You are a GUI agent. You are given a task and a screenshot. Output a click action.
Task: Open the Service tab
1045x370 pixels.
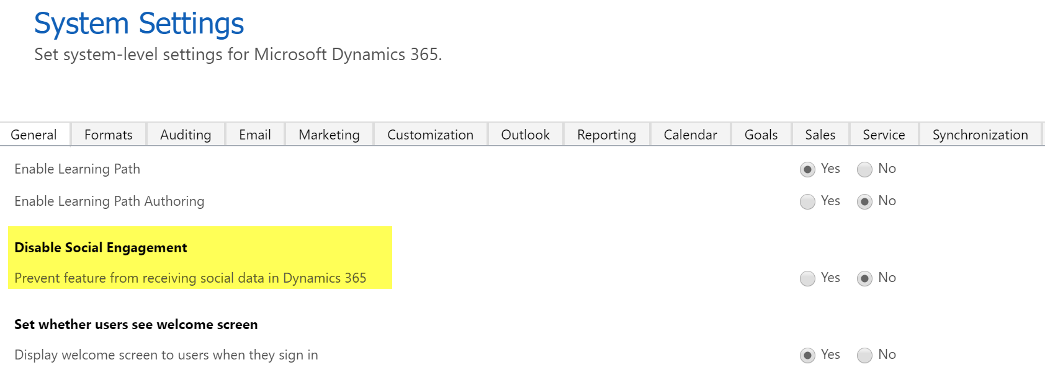pos(884,134)
